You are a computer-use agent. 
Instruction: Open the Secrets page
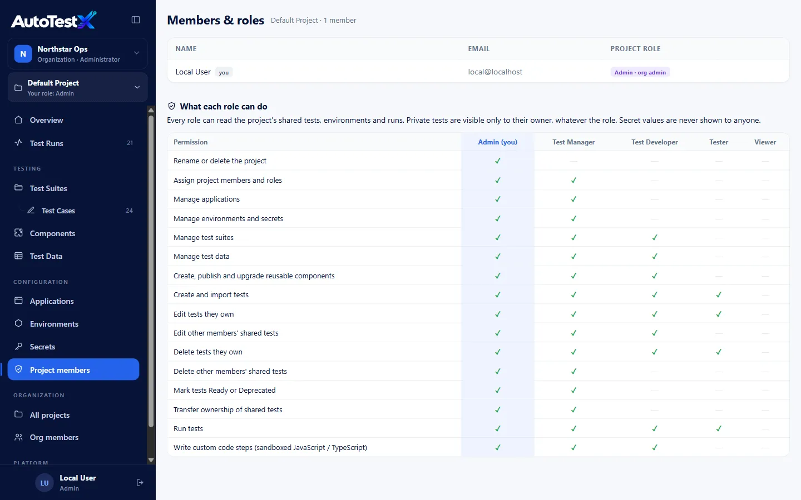pyautogui.click(x=73, y=347)
